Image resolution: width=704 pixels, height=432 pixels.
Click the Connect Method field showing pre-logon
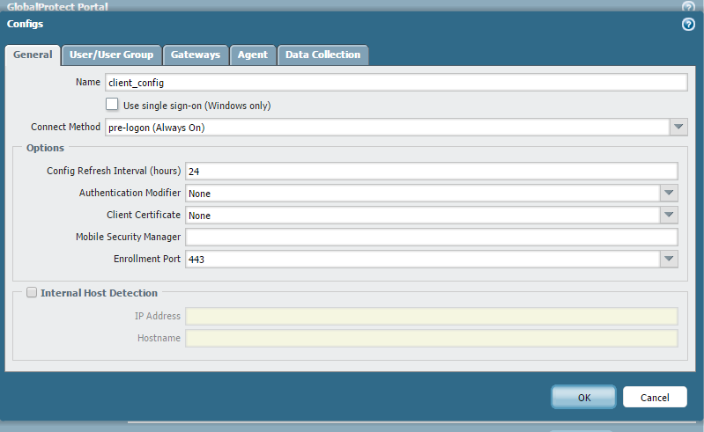pos(387,128)
